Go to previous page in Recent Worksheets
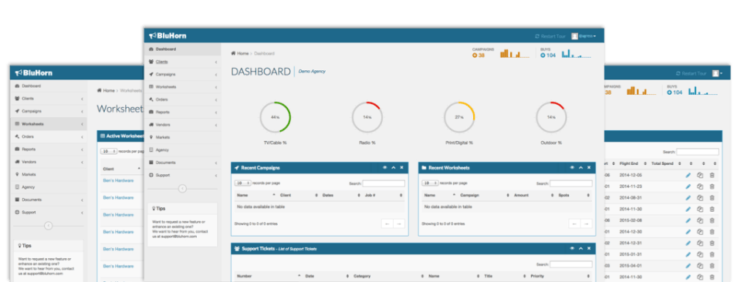The height and width of the screenshot is (282, 741). 574,224
